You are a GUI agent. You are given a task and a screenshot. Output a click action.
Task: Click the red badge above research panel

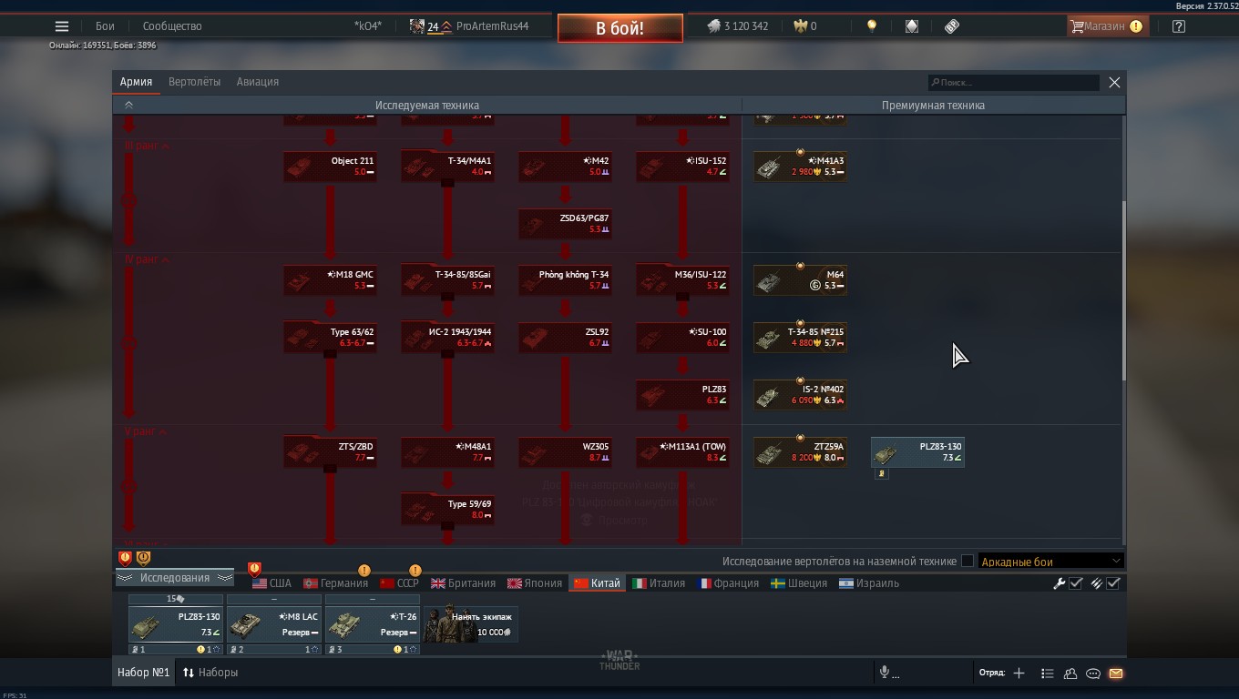click(126, 558)
